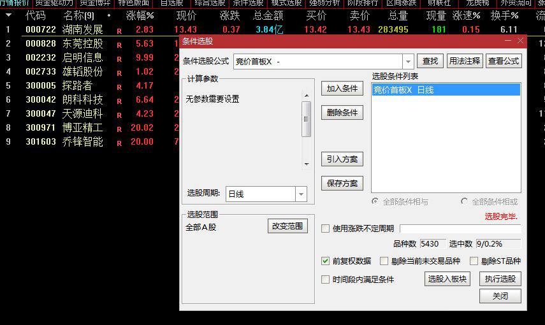The height and width of the screenshot is (325, 545).
Task: Sort by 换手% column header
Action: [x=504, y=16]
